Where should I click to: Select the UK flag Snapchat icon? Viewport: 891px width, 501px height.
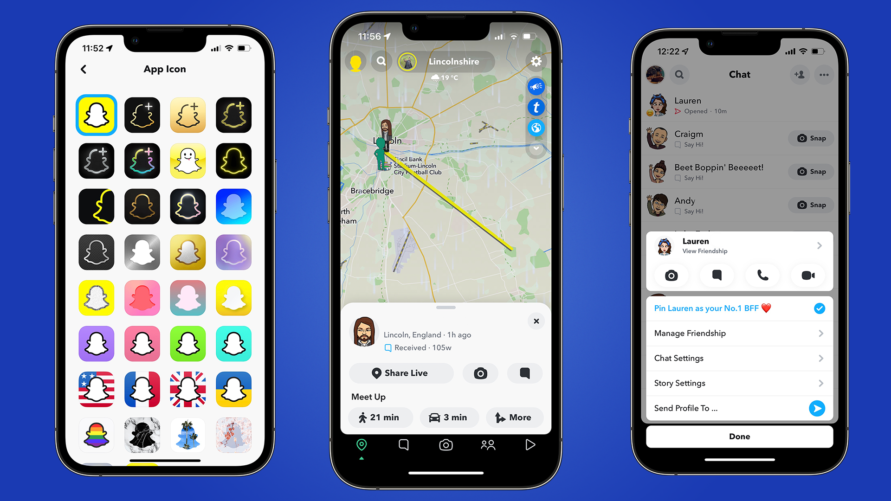coord(188,388)
